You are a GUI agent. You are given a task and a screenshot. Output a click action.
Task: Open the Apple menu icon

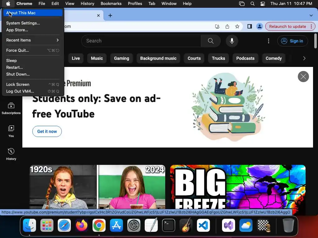[8, 3]
